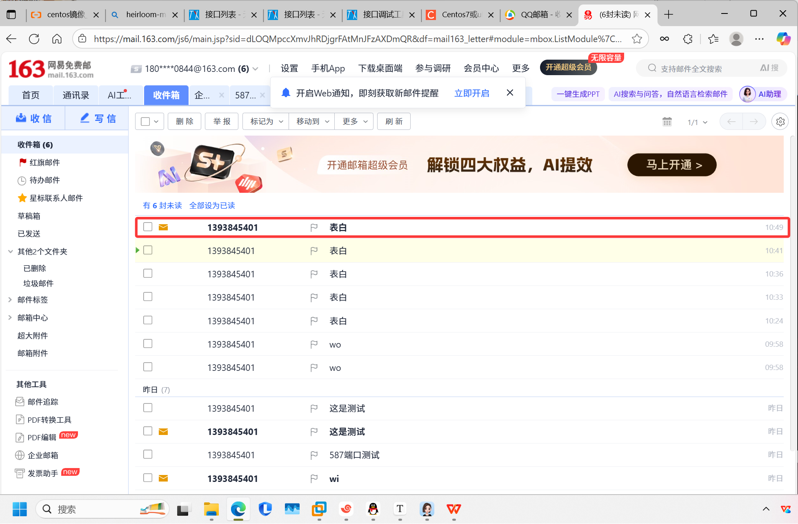The width and height of the screenshot is (798, 524).
Task: Select the checkbox on the 10:36 表白 email
Action: [148, 274]
